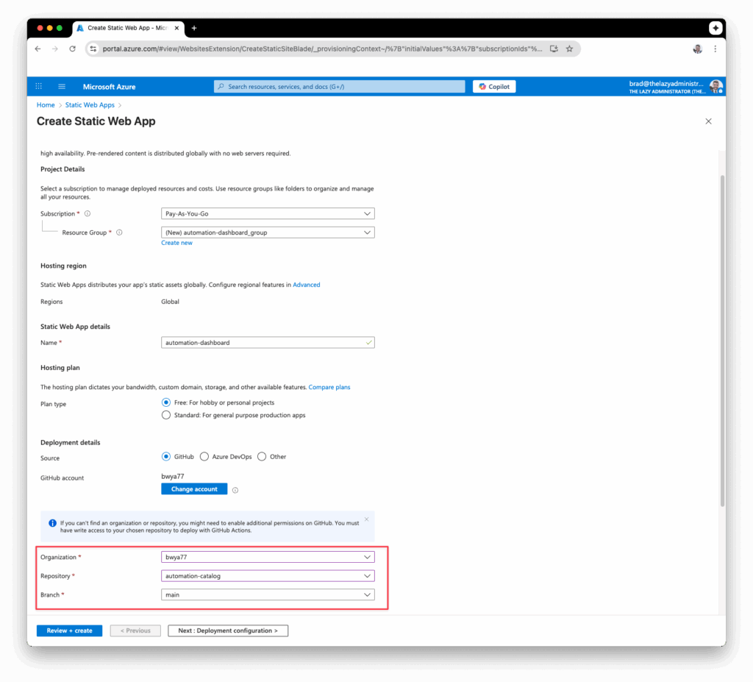Select Other as the deployment source
753x682 pixels.
[261, 456]
